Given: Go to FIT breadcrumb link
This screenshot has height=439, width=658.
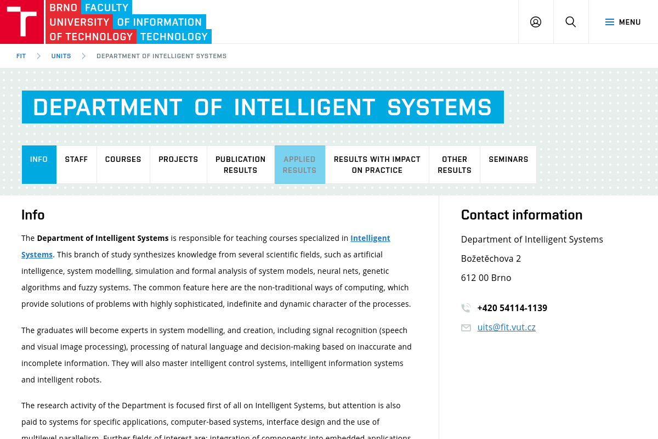Looking at the screenshot, I should click(21, 56).
